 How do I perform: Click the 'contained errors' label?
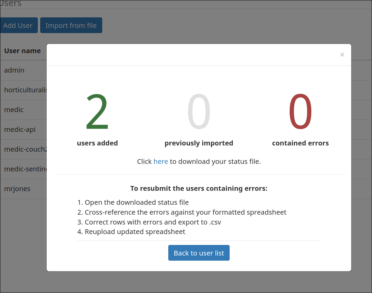click(300, 143)
